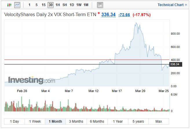
Task: Set the interval to 1 minute
Action: [x=29, y=5]
